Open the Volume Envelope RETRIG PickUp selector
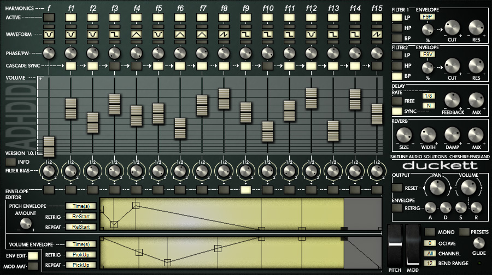The height and width of the screenshot is (275, 492). (81, 255)
